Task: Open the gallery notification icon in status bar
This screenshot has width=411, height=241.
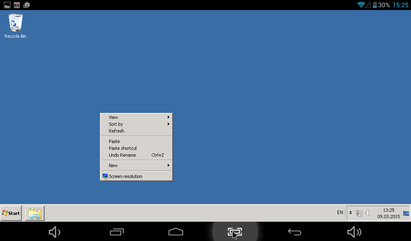Action: [x=7, y=5]
